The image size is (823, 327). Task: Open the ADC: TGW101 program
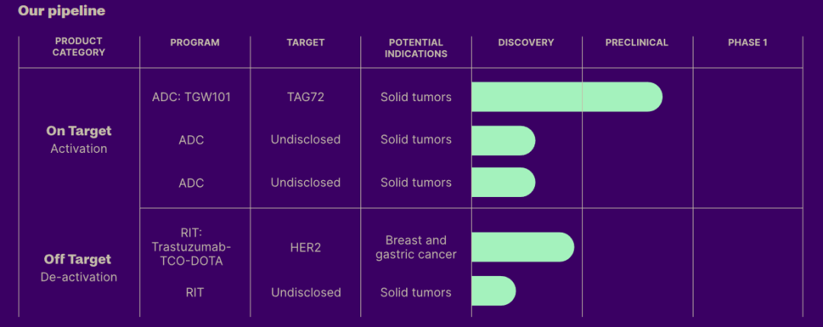click(x=191, y=97)
